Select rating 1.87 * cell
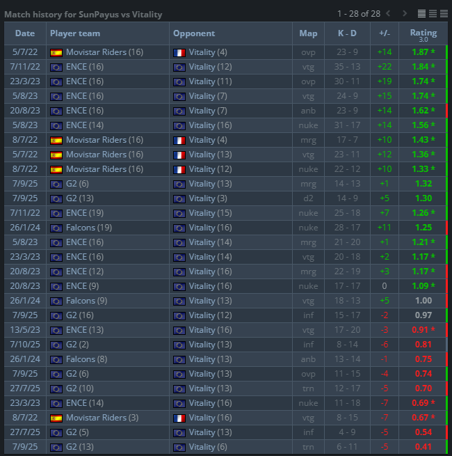 423,52
